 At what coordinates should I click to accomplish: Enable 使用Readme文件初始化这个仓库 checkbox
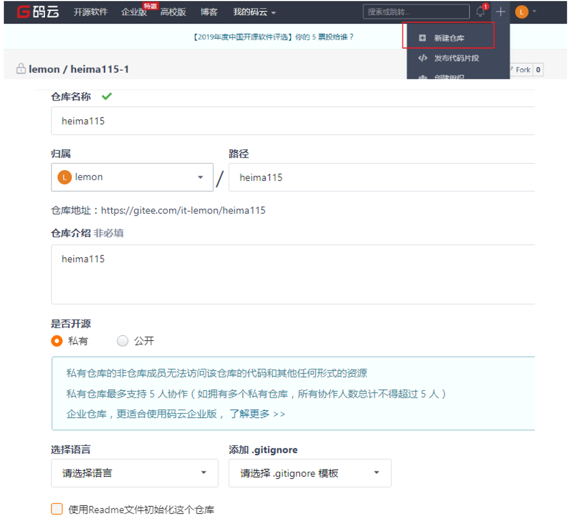[x=57, y=509]
